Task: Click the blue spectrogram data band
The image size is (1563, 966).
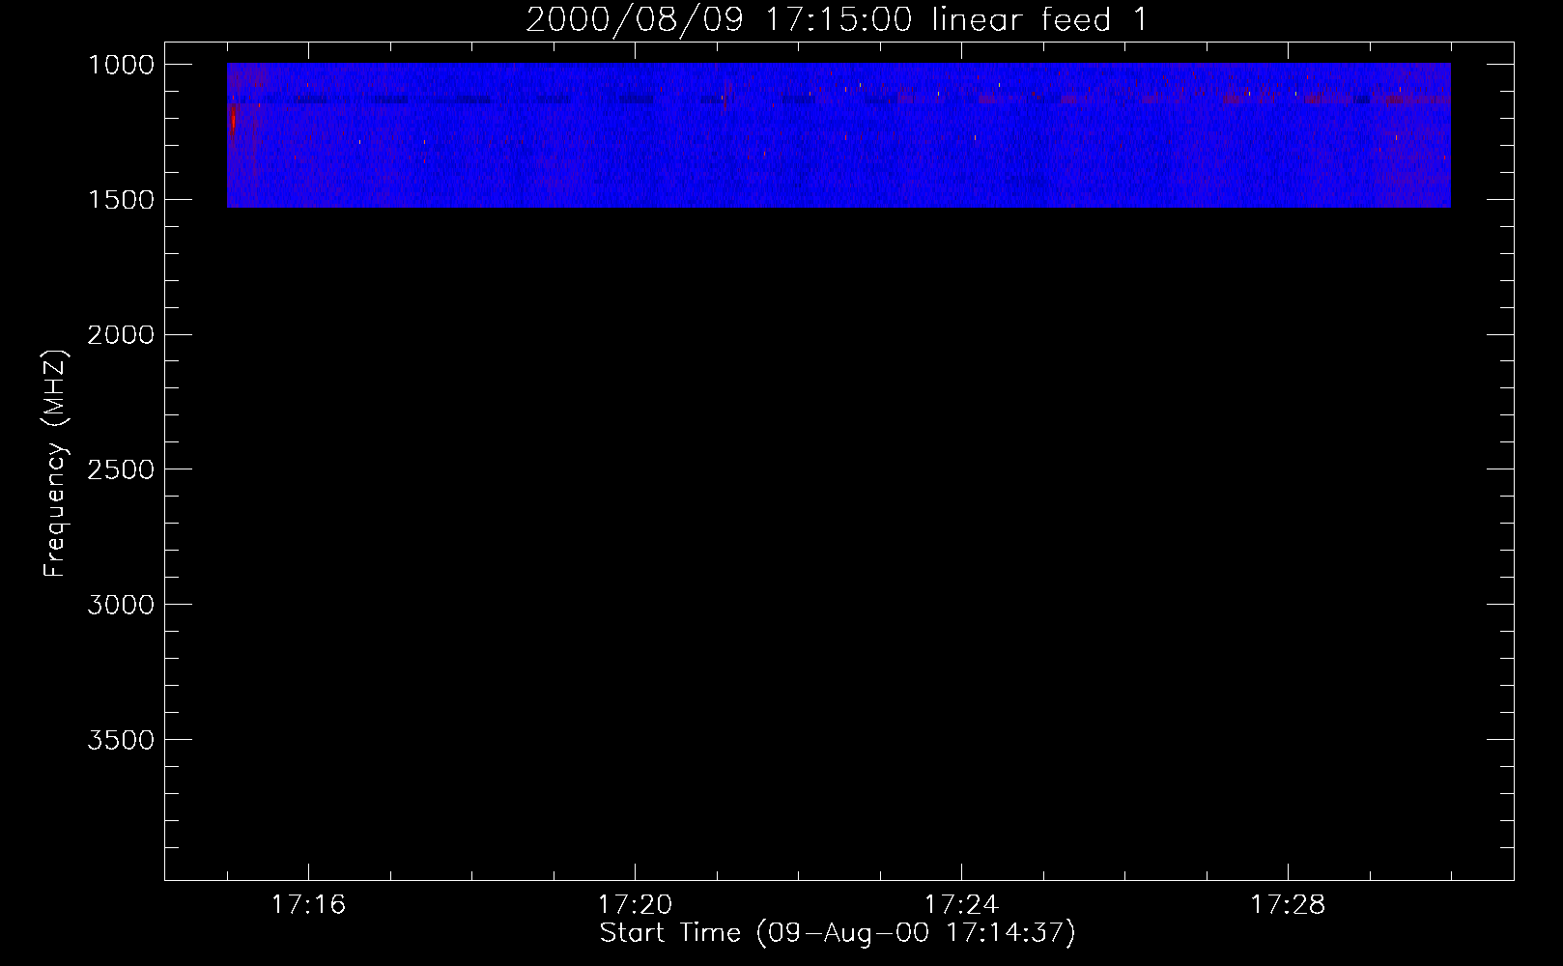Action: click(x=838, y=135)
